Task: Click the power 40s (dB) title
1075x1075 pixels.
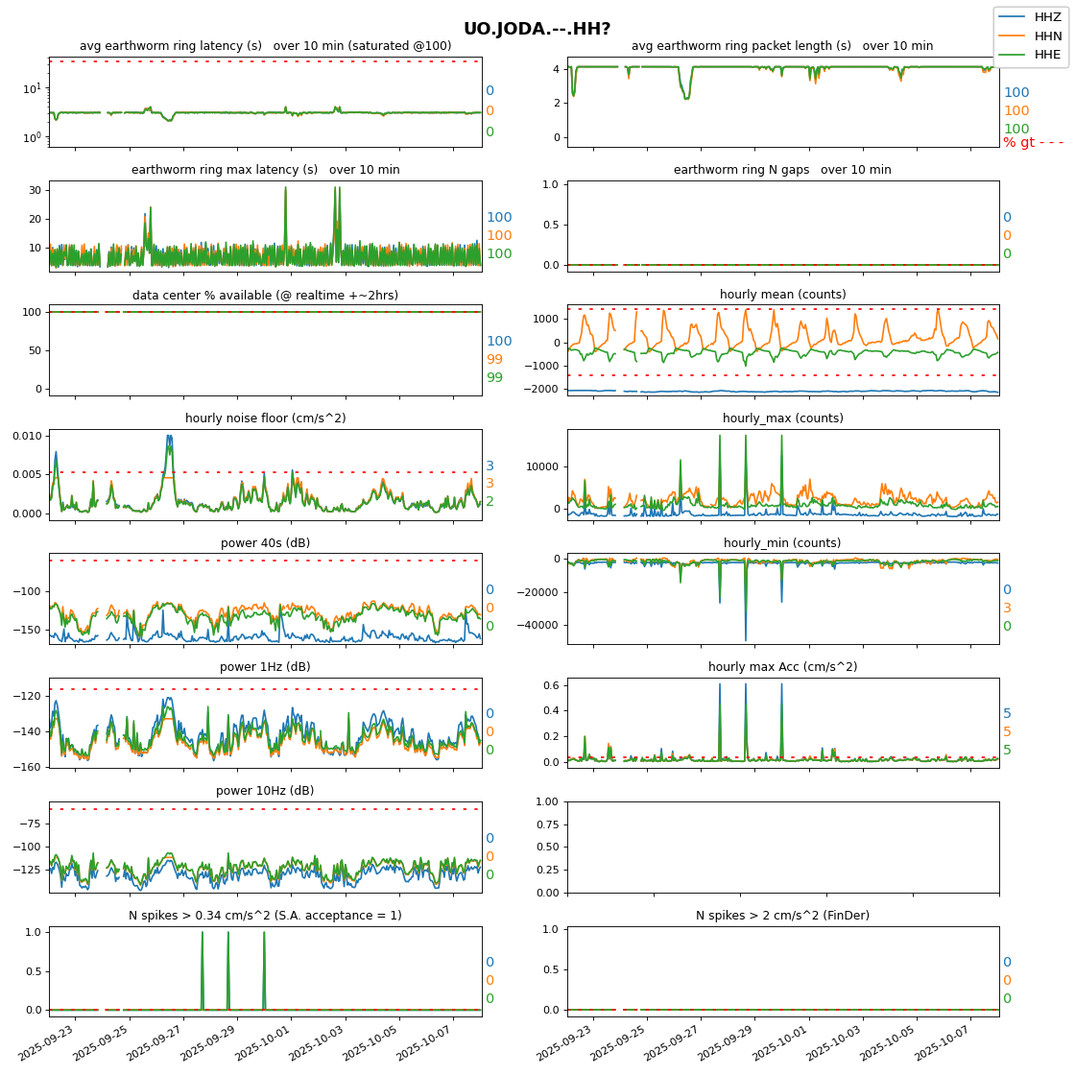Action: pos(265,543)
